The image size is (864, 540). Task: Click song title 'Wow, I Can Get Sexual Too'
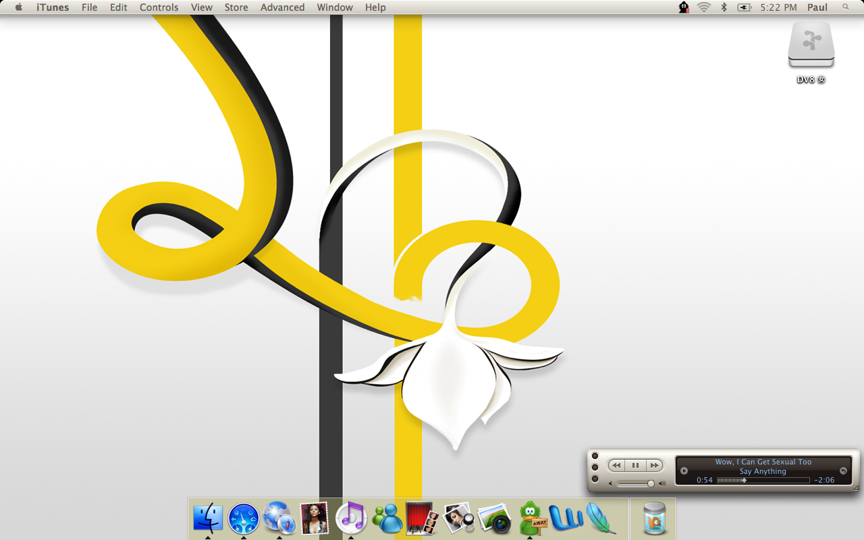tap(763, 462)
